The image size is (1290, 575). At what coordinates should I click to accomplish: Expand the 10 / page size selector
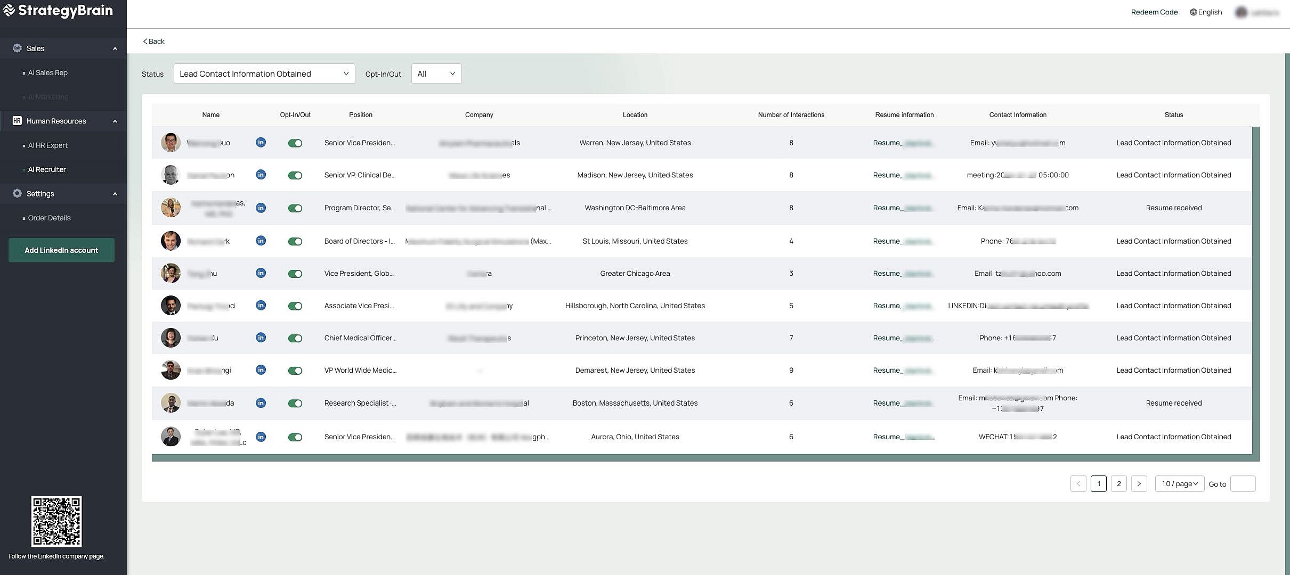coord(1179,483)
